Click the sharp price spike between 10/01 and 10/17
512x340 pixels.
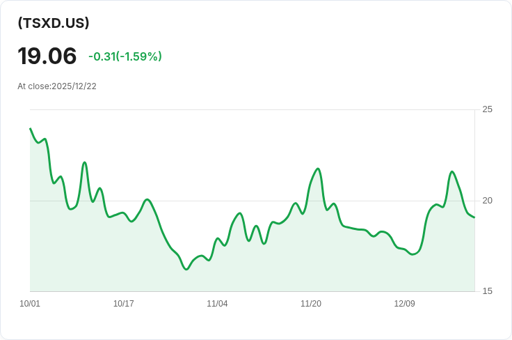click(84, 162)
